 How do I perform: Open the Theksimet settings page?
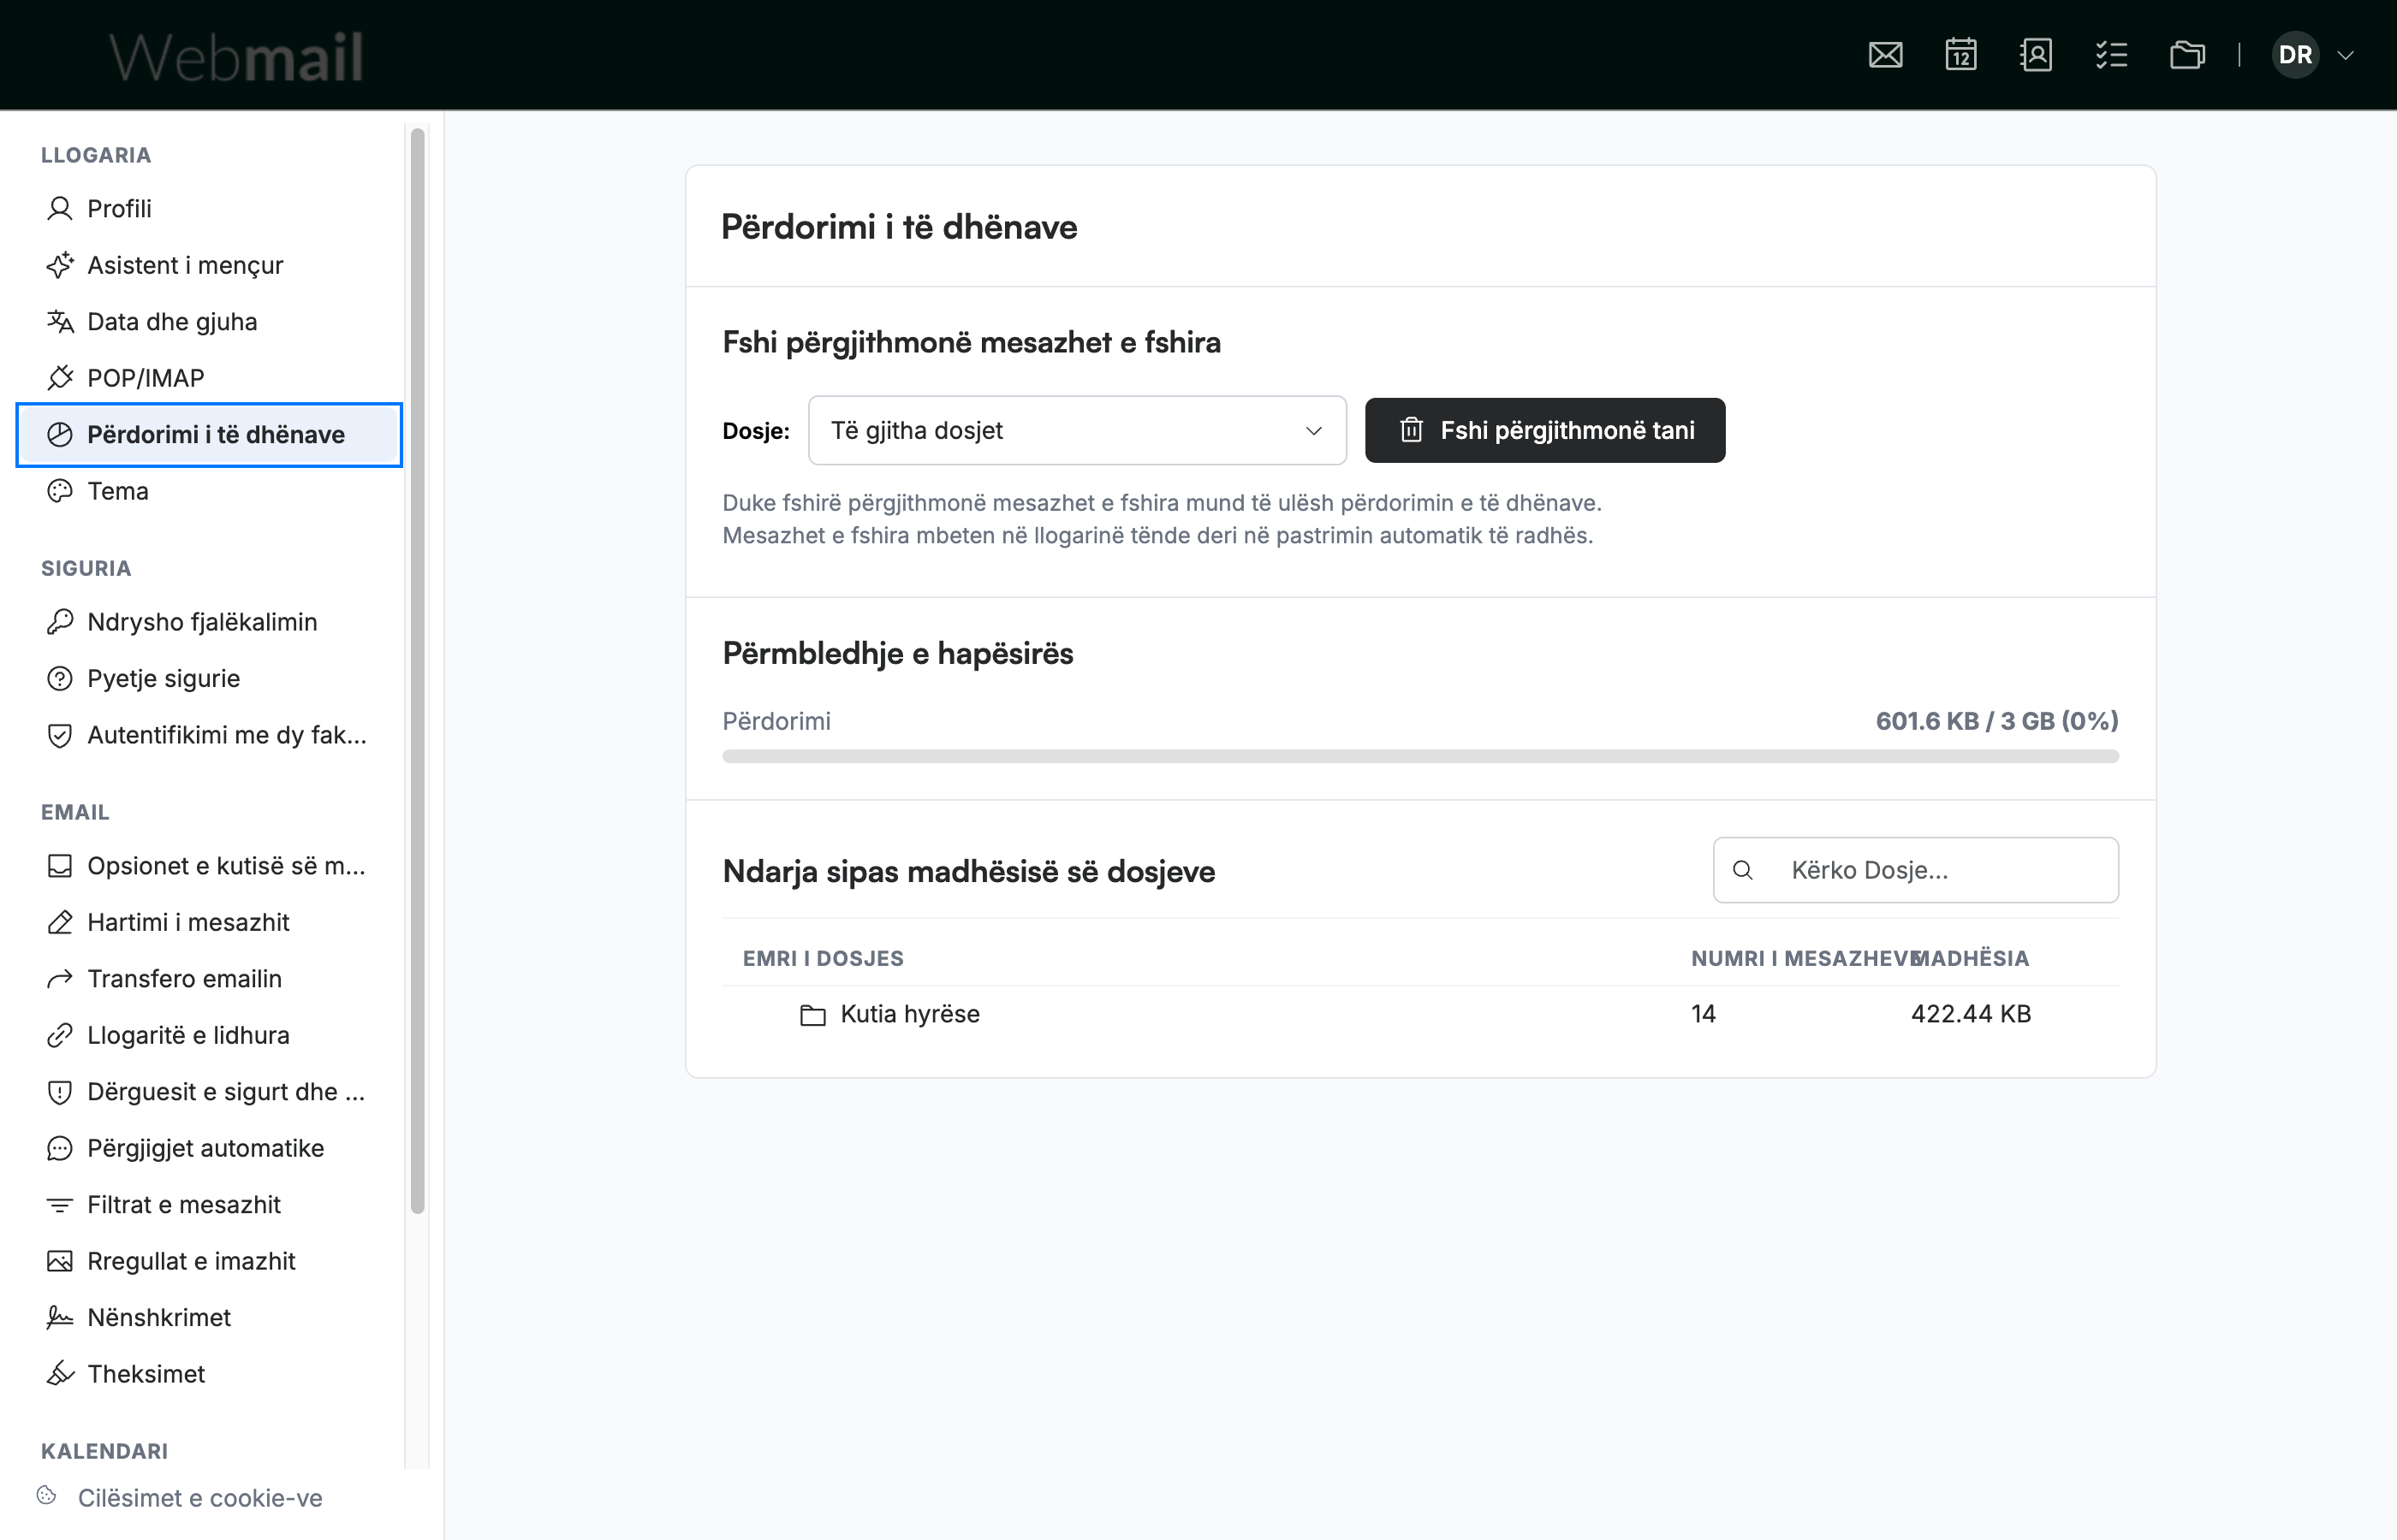[x=209, y=1374]
